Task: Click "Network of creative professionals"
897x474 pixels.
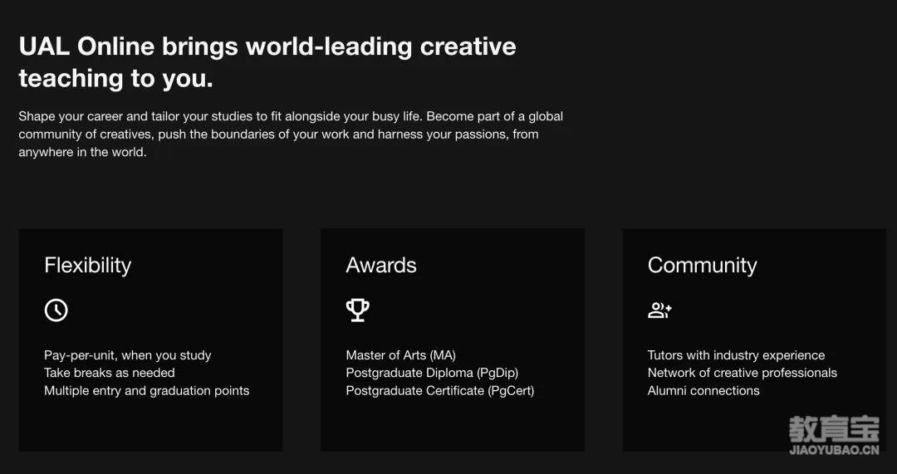Action: pos(742,373)
